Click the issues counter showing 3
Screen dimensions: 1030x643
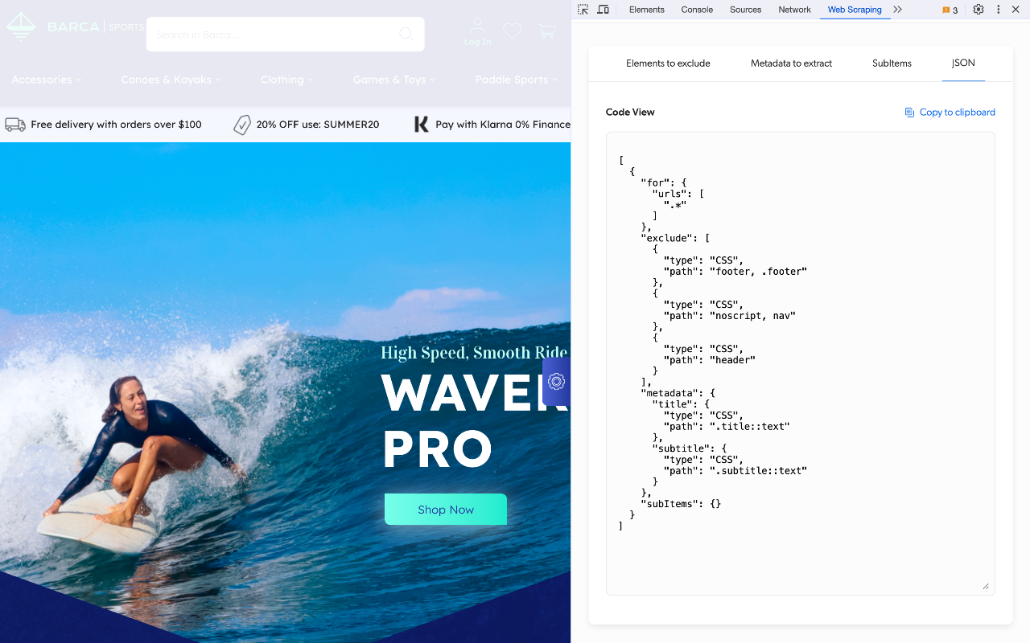tap(949, 9)
